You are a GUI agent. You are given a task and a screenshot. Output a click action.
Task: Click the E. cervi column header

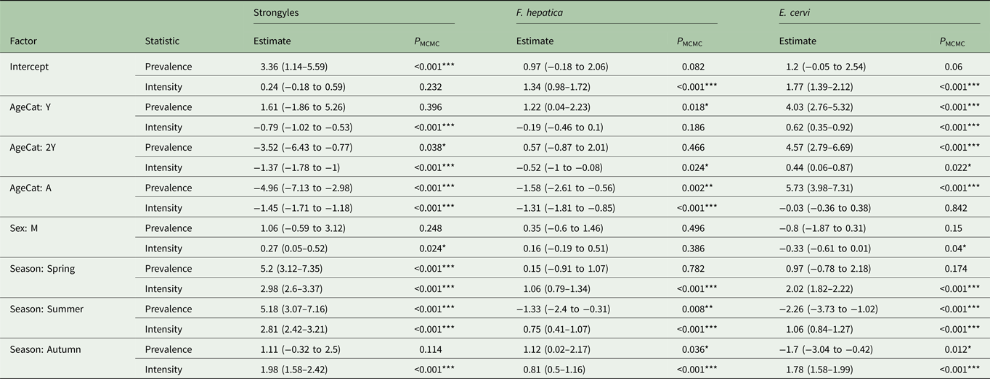pyautogui.click(x=796, y=13)
